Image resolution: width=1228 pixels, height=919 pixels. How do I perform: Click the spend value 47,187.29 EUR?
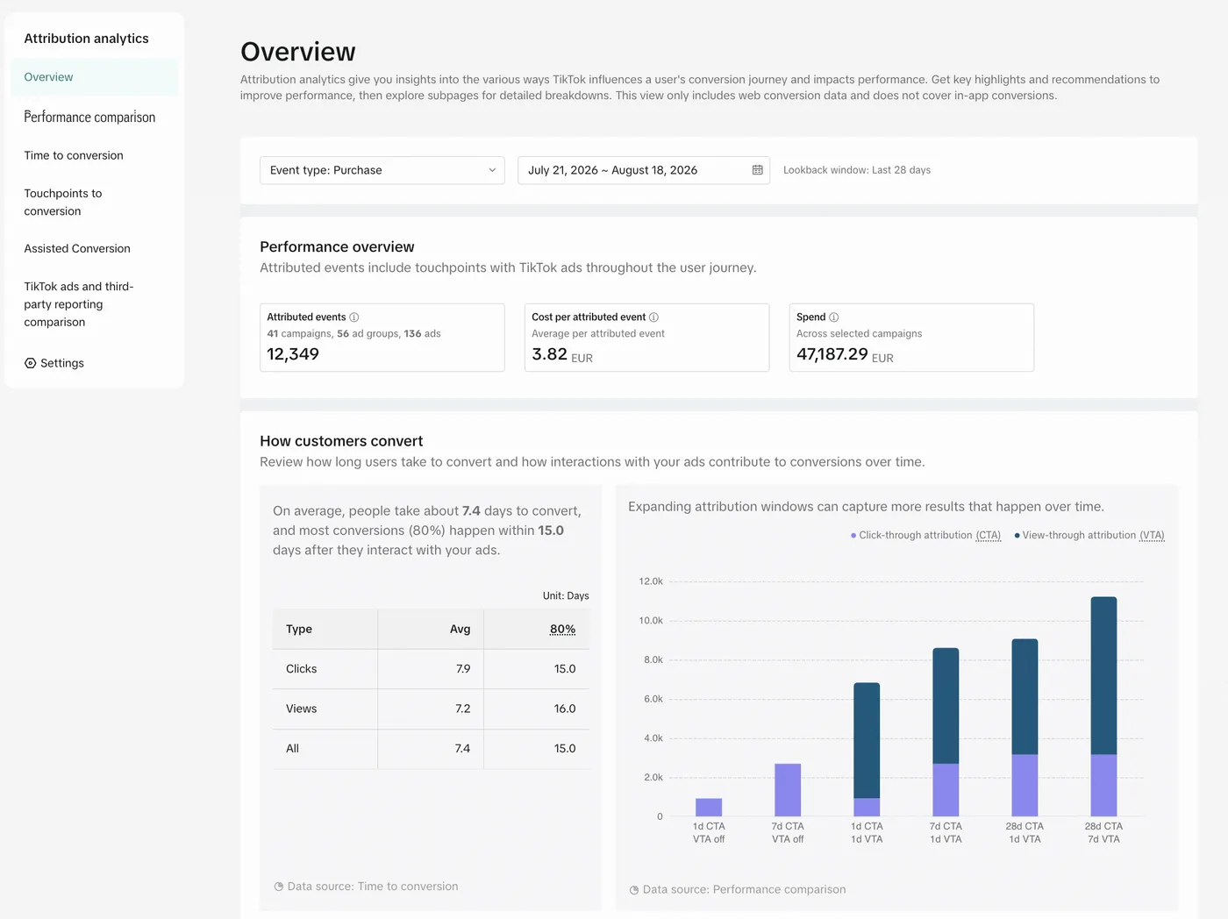(845, 354)
